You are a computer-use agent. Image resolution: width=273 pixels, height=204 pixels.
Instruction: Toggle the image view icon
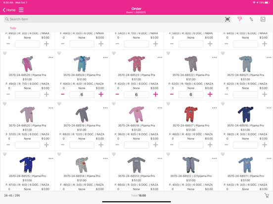click(263, 19)
